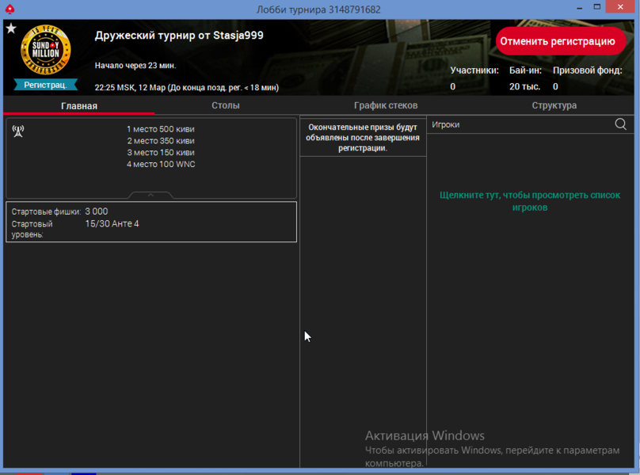The image size is (640, 475).
Task: Focus the Игроки search field
Action: pos(519,124)
